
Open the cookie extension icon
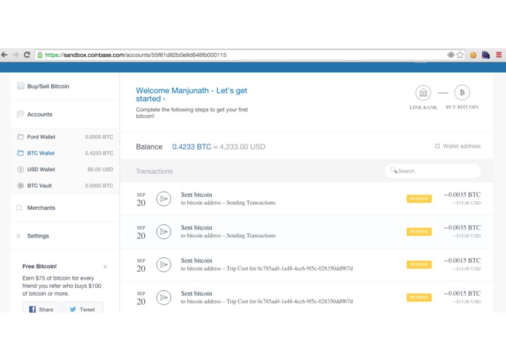click(x=473, y=55)
